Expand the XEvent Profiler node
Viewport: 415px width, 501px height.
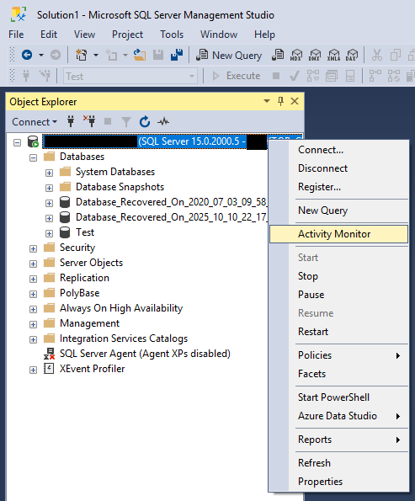pos(33,370)
